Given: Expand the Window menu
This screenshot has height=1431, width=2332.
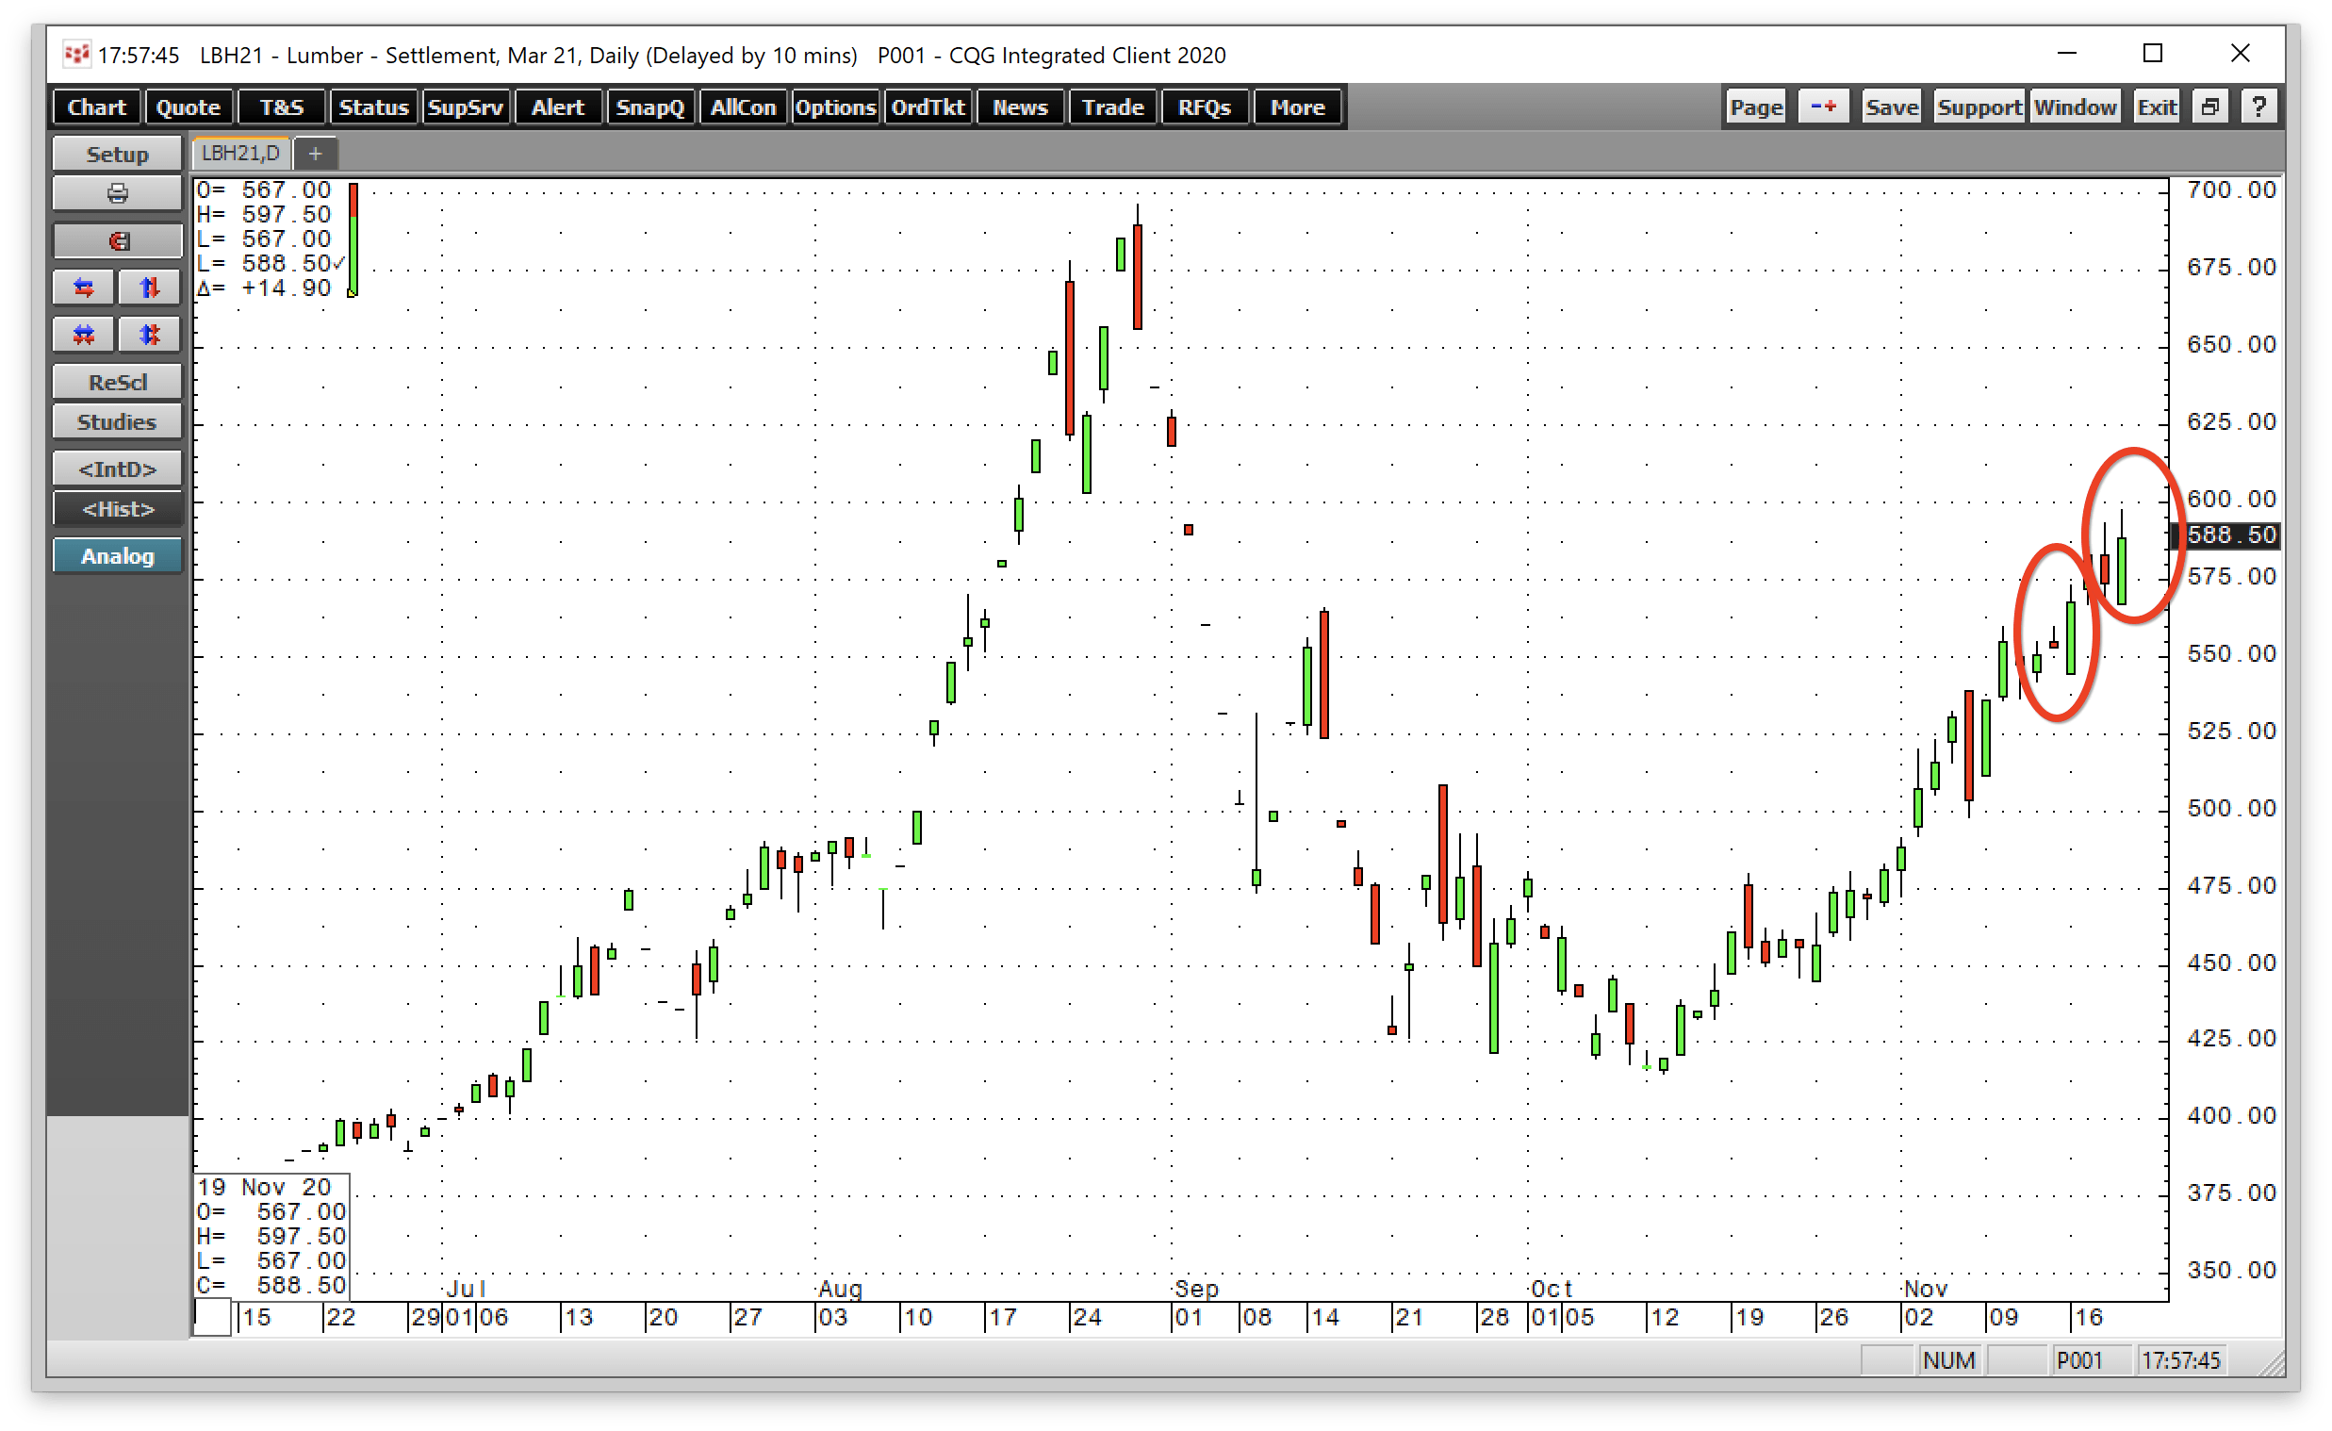Looking at the screenshot, I should [2076, 105].
